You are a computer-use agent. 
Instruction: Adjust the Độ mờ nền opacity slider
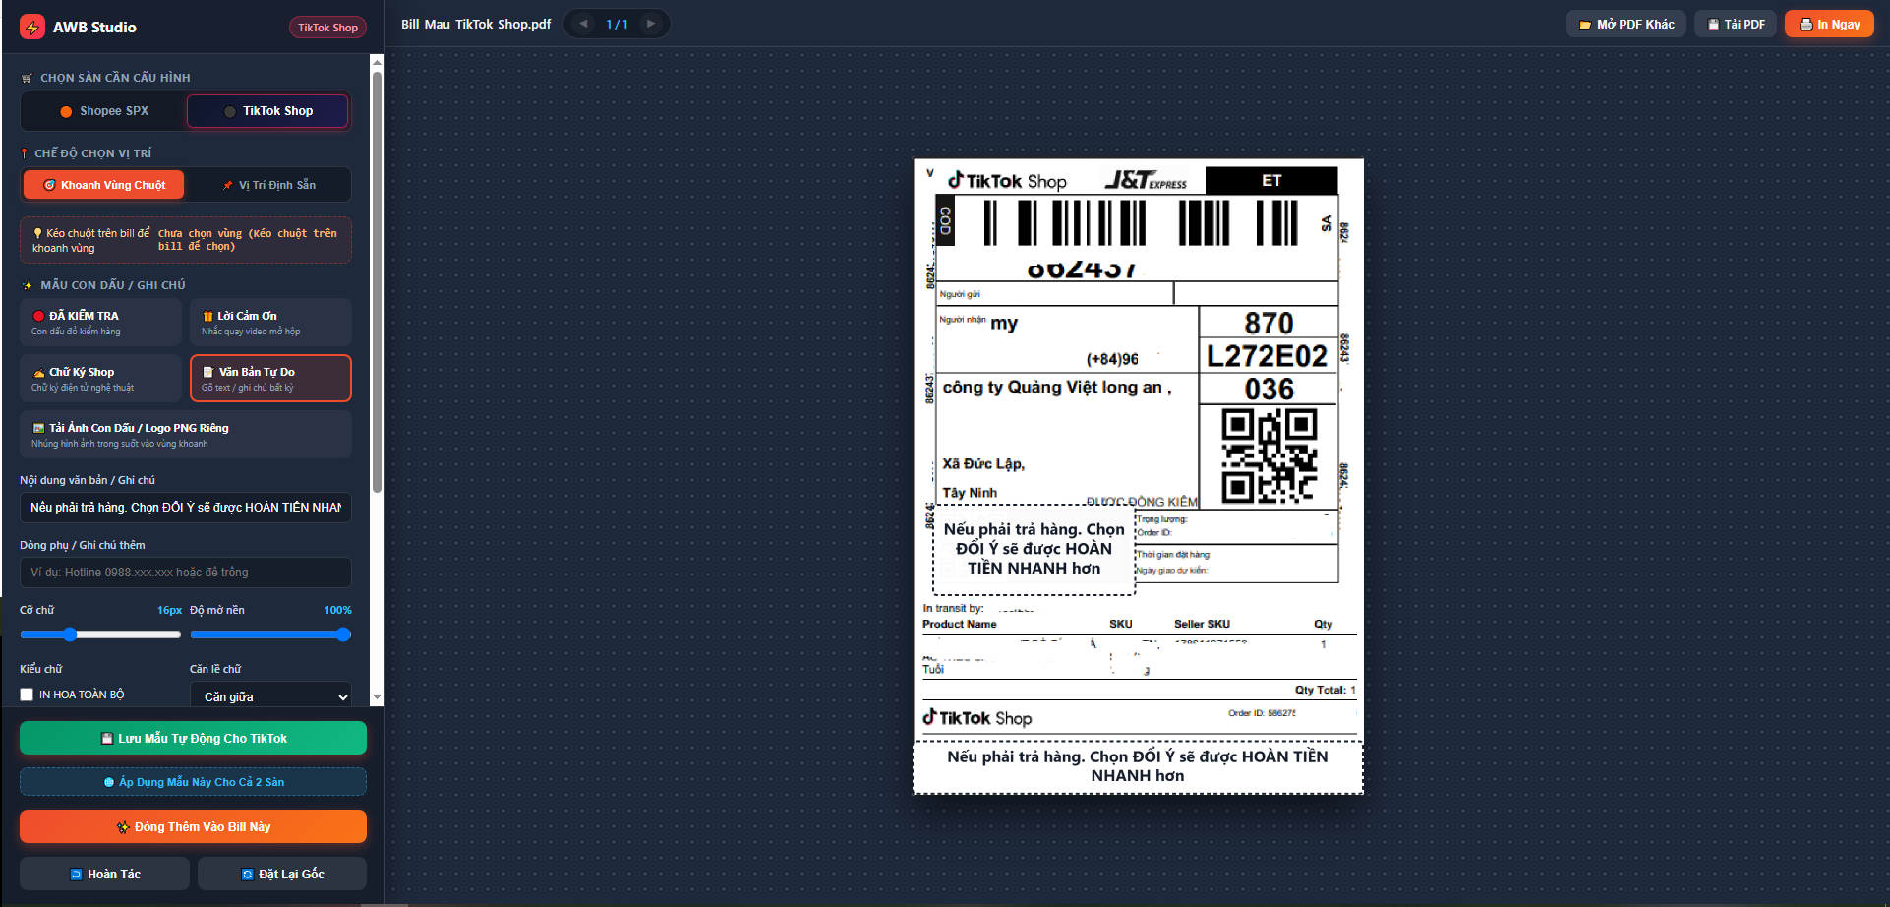click(270, 635)
